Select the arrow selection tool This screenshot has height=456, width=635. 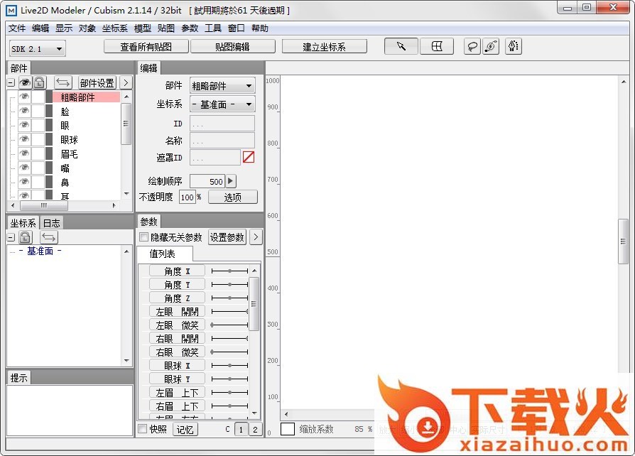(x=401, y=47)
